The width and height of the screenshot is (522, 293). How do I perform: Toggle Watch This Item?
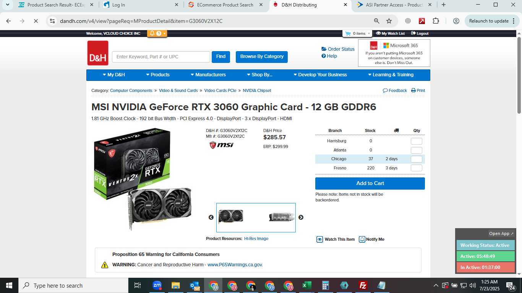point(336,239)
